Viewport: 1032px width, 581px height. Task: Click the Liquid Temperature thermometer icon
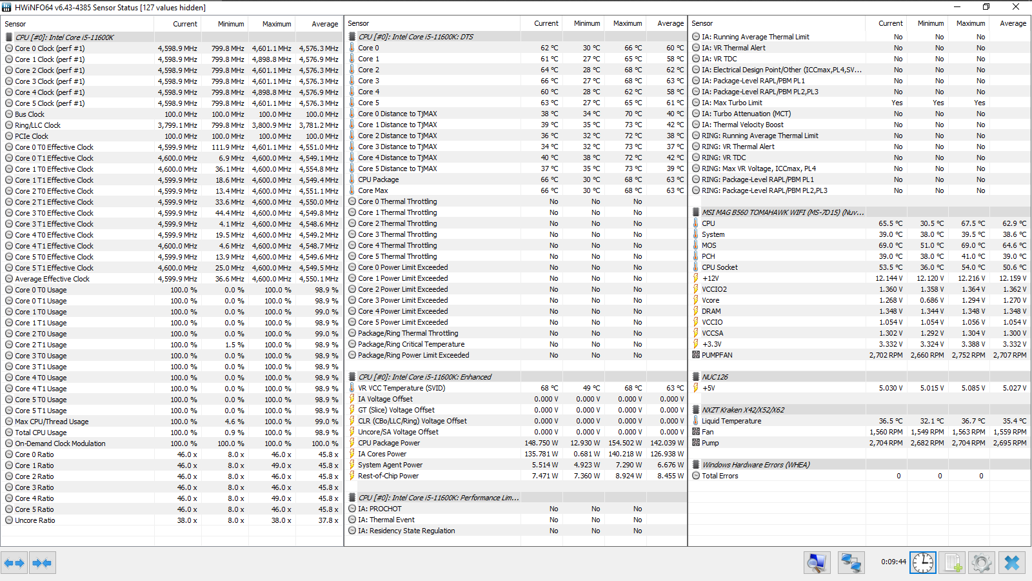696,421
